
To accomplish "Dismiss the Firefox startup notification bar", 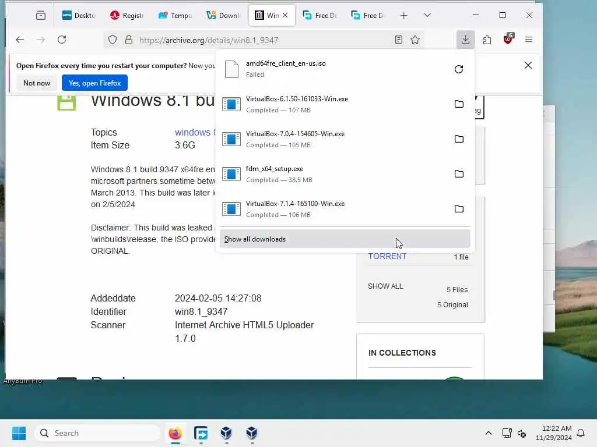I will click(x=528, y=65).
